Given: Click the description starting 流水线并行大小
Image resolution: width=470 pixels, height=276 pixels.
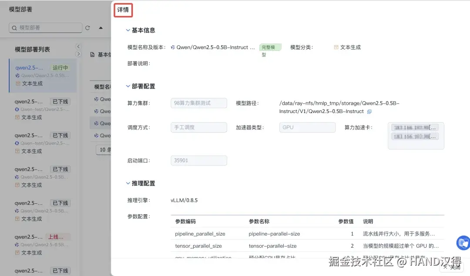Looking at the screenshot, I should pyautogui.click(x=399, y=234).
